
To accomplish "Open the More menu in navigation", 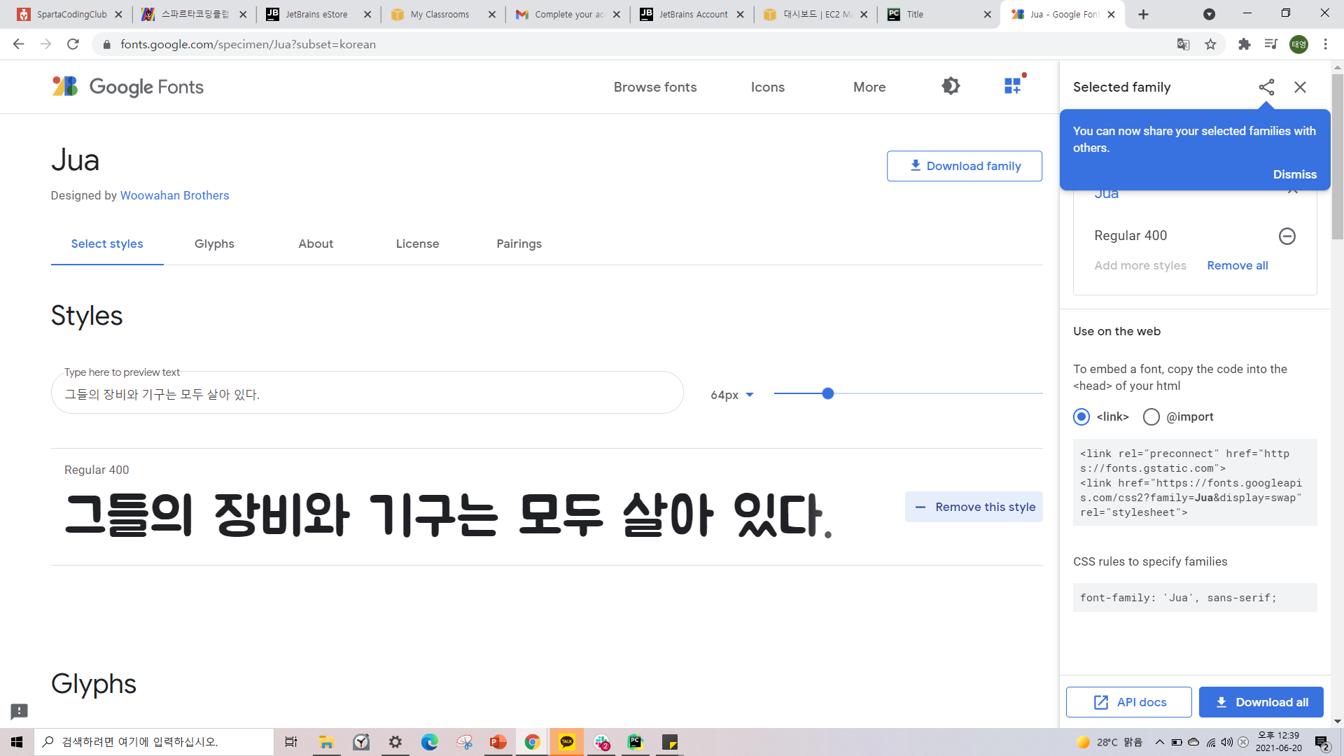I will [869, 87].
